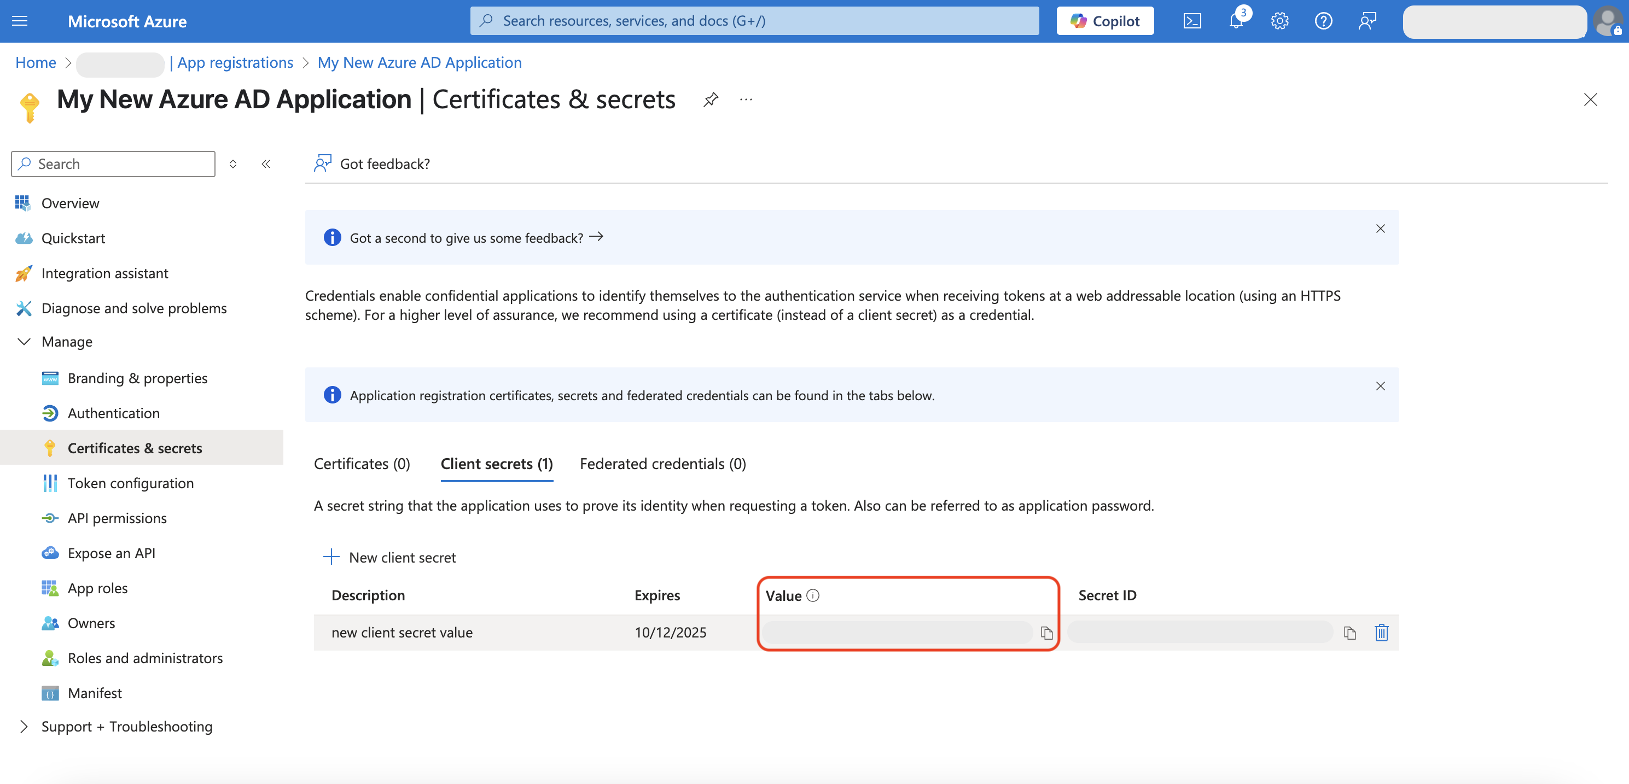Open My New Azure AD Application breadcrumb
Screen dimensions: 1629x784
point(419,62)
